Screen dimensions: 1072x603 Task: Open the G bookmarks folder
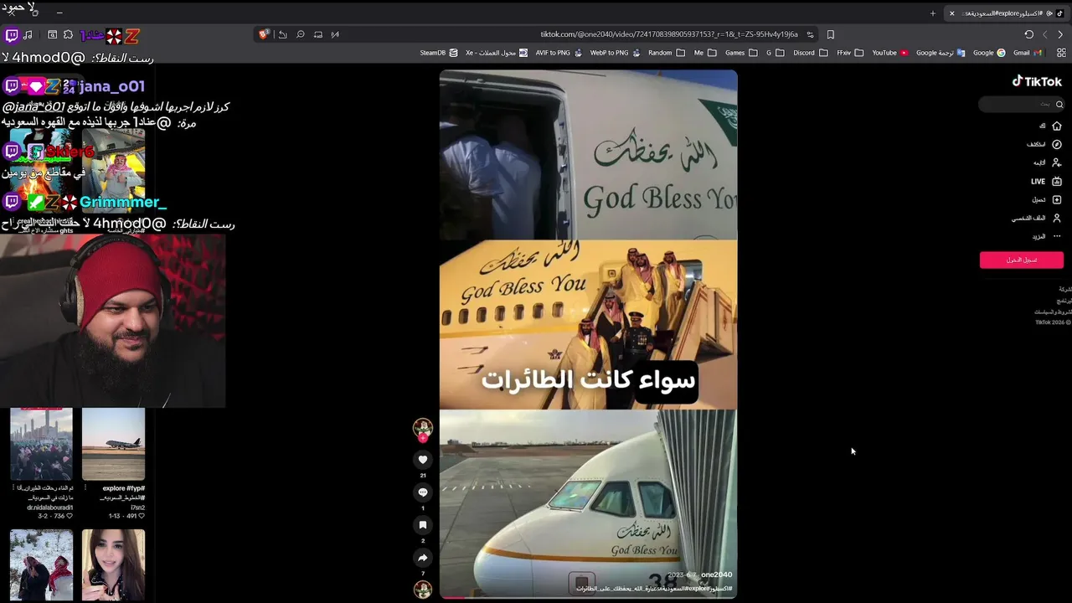coord(775,53)
